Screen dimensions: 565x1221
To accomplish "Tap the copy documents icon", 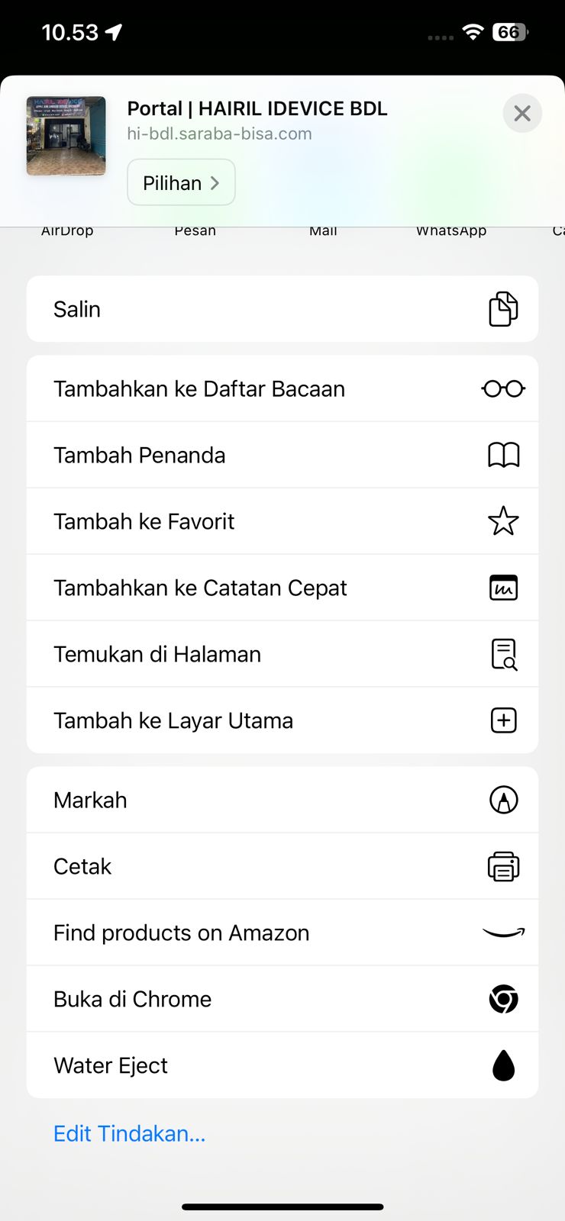I will click(x=503, y=309).
